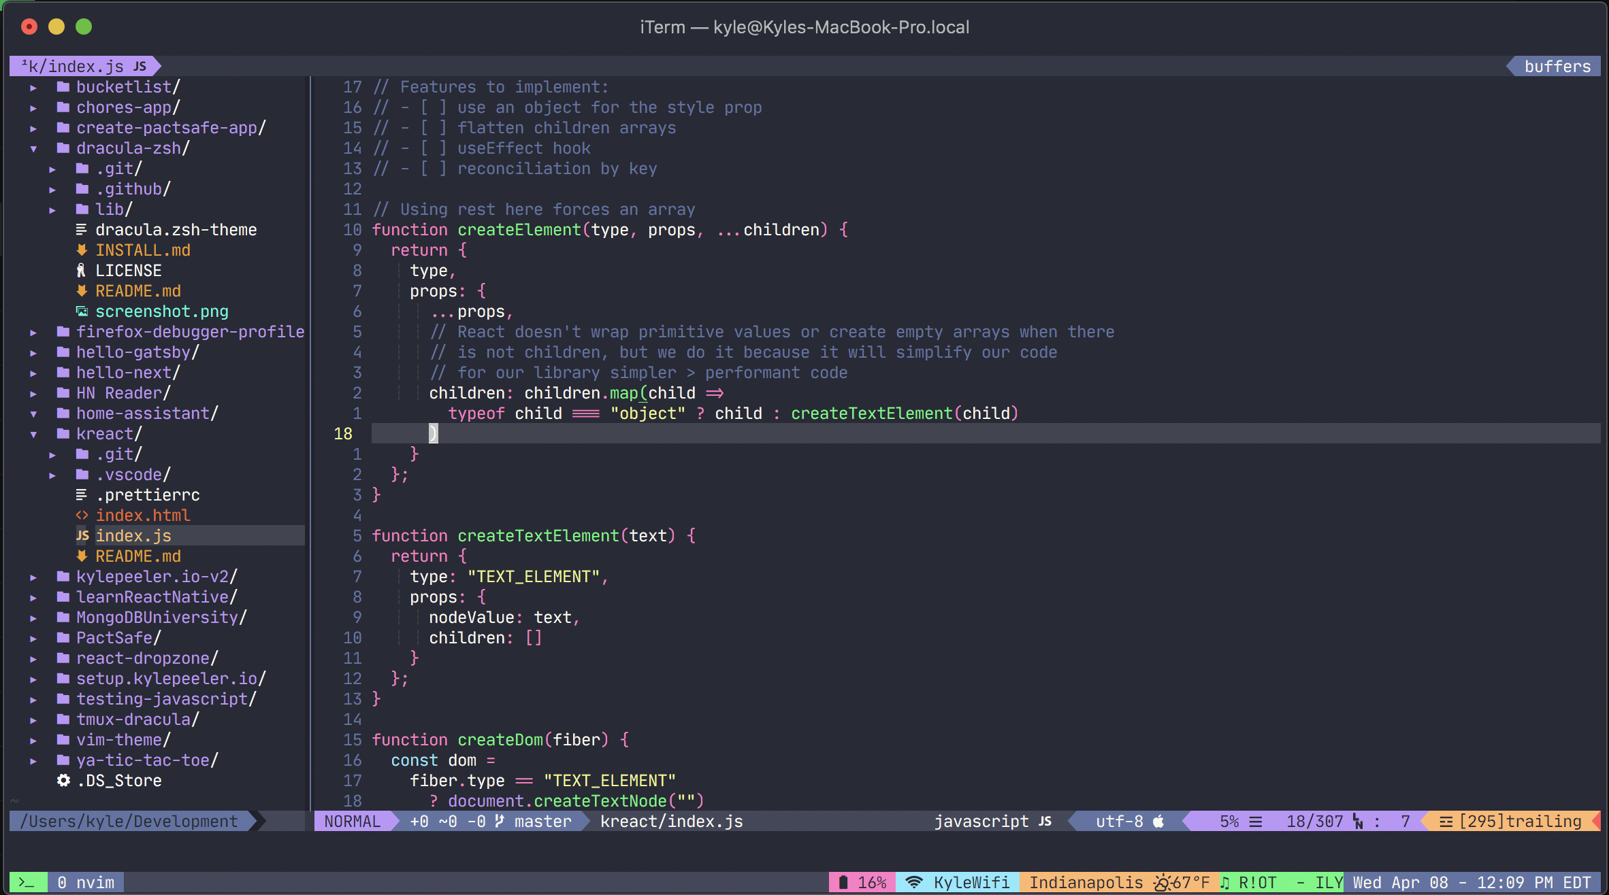Viewport: 1609px width, 895px height.
Task: Click the line-number icon after 18/307
Action: click(1359, 822)
